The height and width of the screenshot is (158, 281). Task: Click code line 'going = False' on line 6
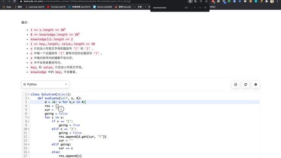tap(56, 114)
